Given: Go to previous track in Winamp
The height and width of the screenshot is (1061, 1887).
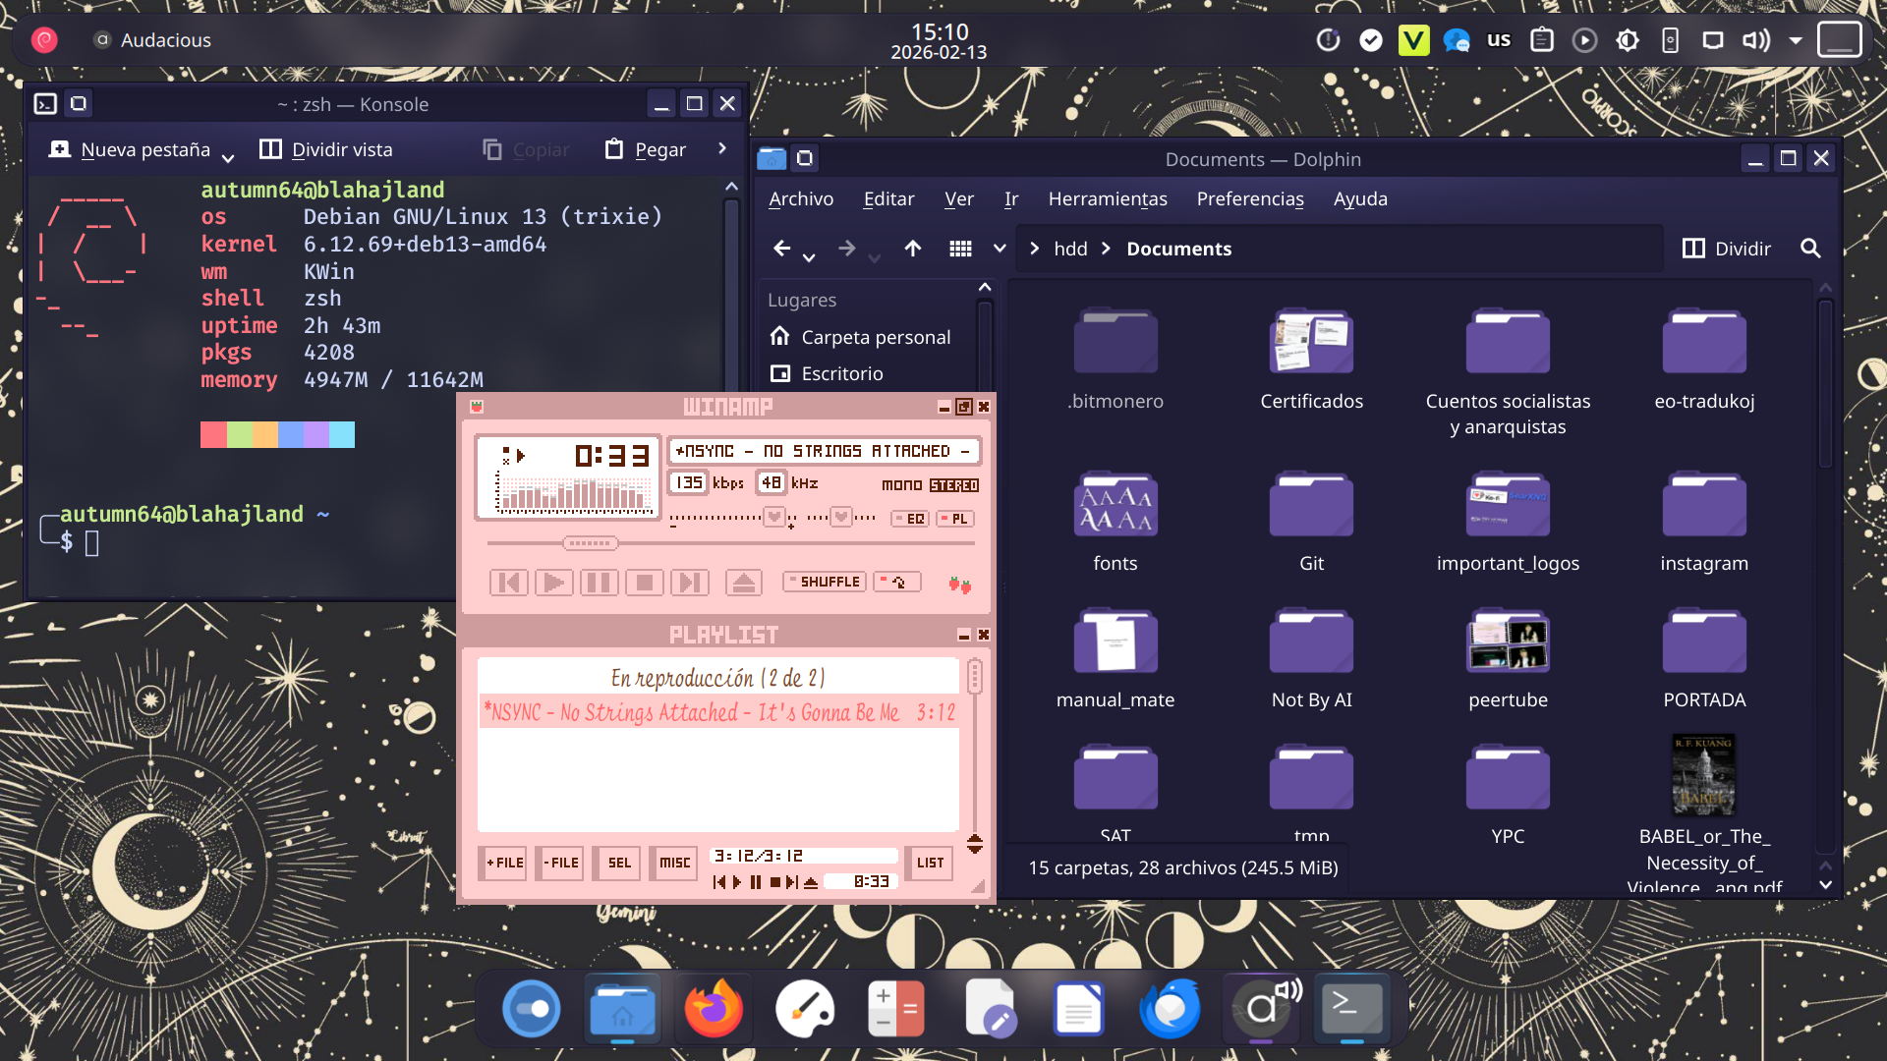Looking at the screenshot, I should click(508, 583).
